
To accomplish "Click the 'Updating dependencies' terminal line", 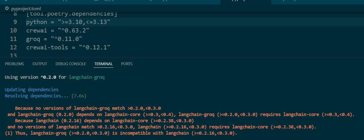I will pos(31,89).
